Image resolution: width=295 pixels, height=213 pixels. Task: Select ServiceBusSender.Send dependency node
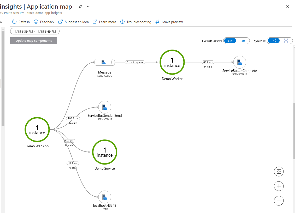pos(105,107)
